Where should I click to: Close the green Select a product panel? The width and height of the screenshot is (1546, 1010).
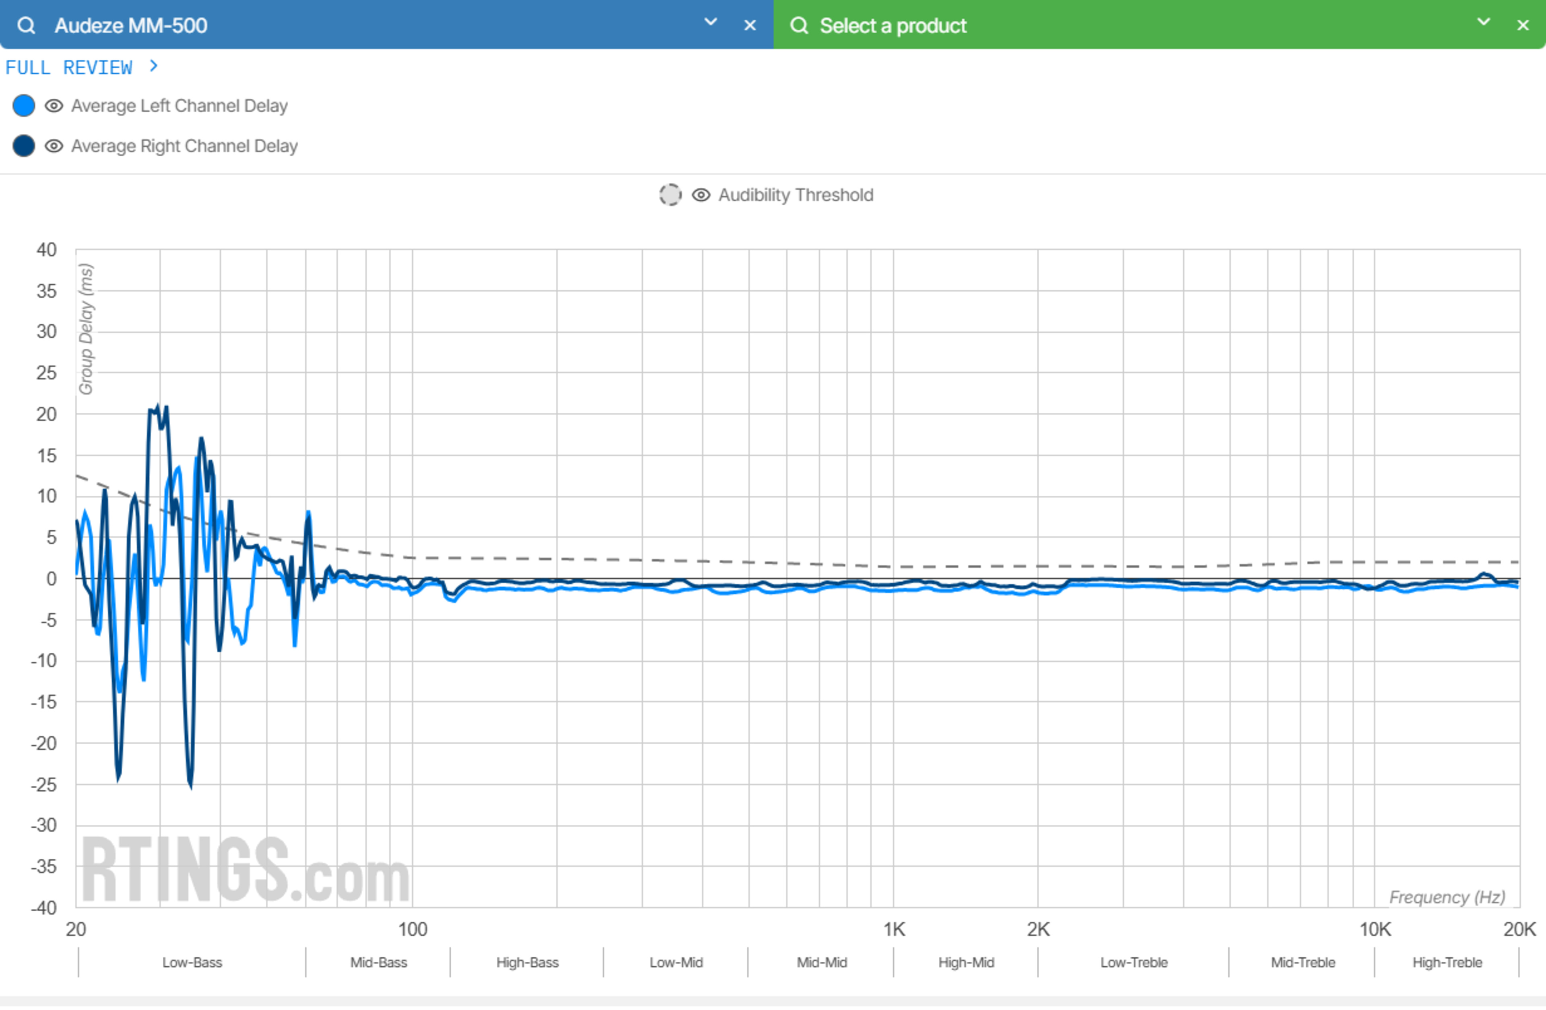[1523, 25]
